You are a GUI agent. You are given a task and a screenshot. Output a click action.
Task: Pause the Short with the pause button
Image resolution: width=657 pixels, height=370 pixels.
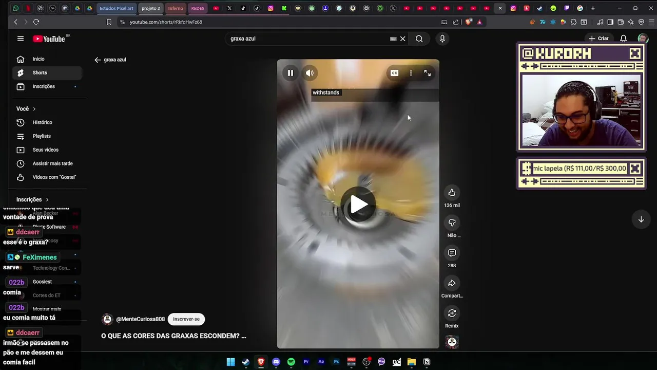tap(291, 73)
